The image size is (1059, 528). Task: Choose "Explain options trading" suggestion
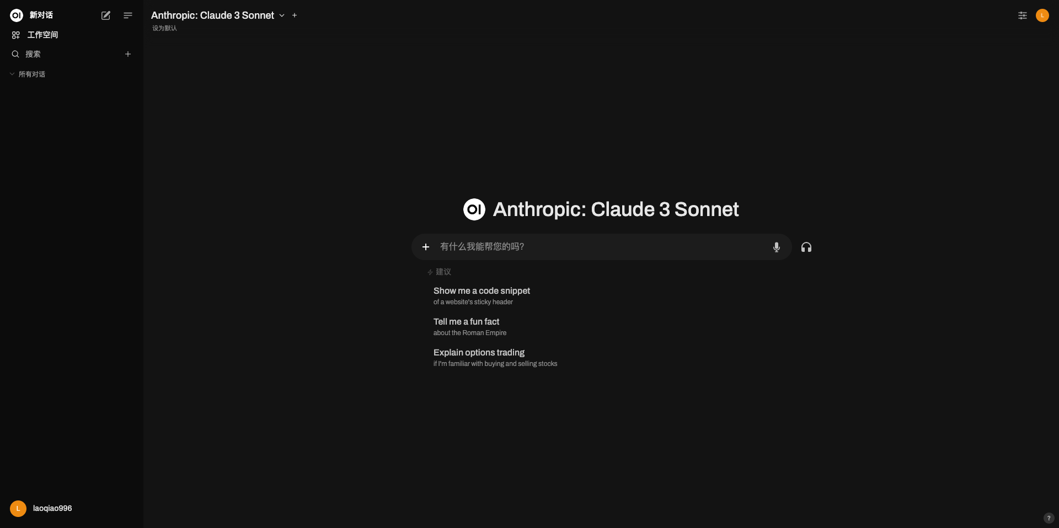495,357
